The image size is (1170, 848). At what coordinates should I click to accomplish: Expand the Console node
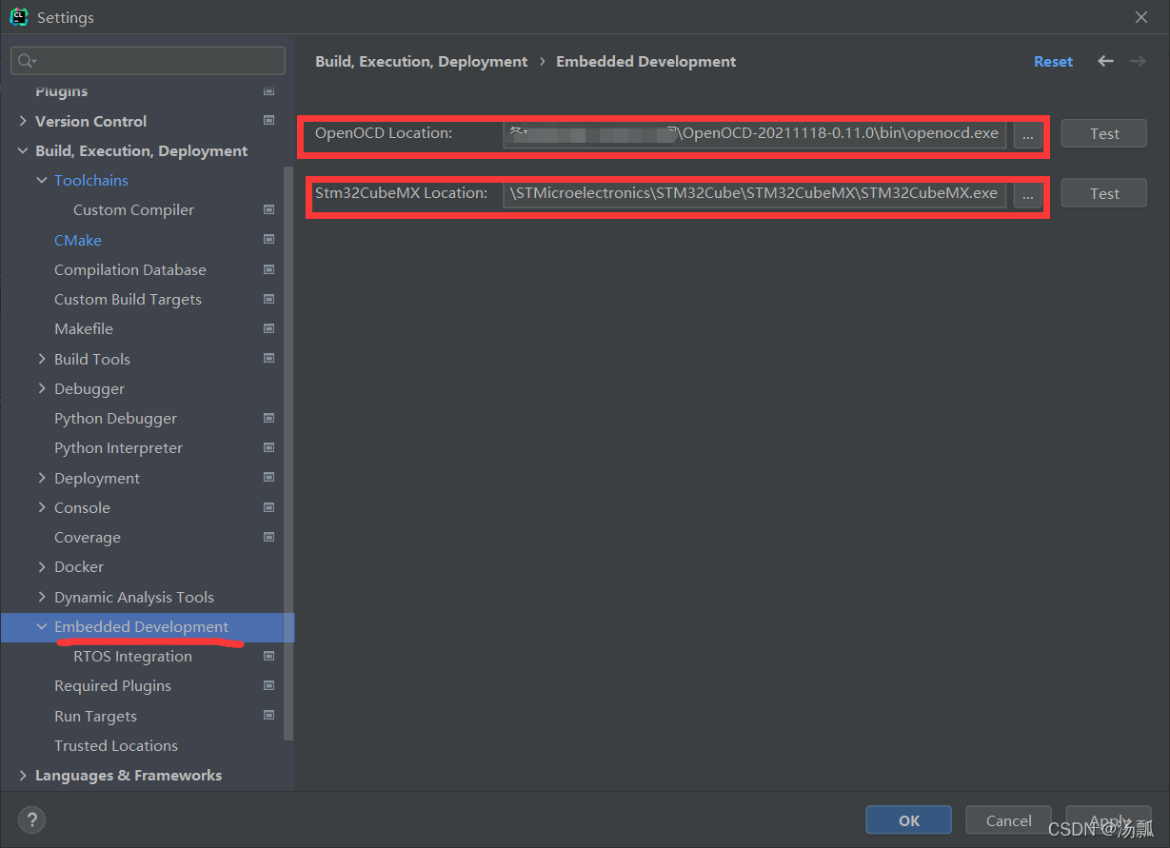point(42,507)
